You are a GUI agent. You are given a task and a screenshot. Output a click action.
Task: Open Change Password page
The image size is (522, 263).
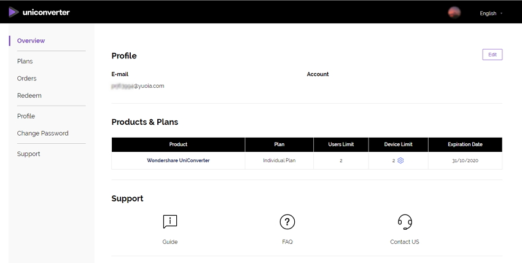[x=42, y=133]
